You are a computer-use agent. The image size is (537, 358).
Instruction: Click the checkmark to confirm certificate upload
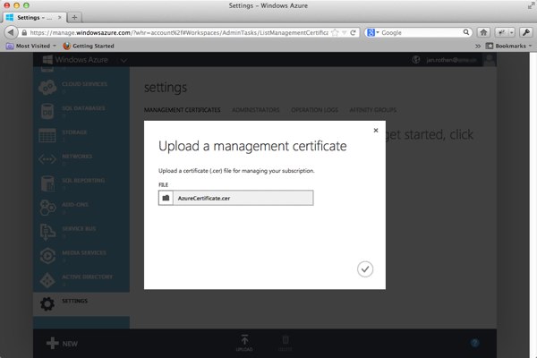point(364,268)
